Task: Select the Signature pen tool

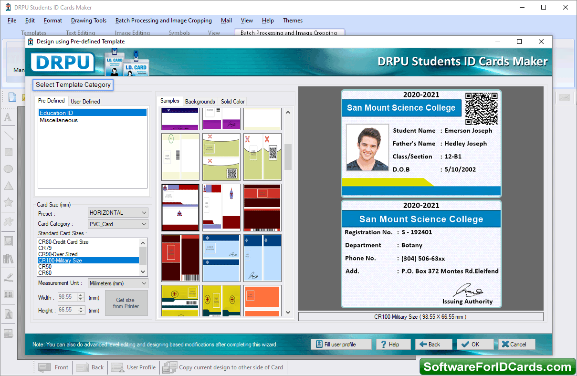Action: click(x=8, y=277)
